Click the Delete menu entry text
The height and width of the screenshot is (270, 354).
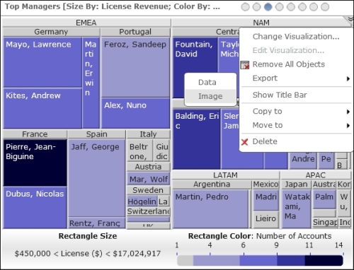pos(265,141)
